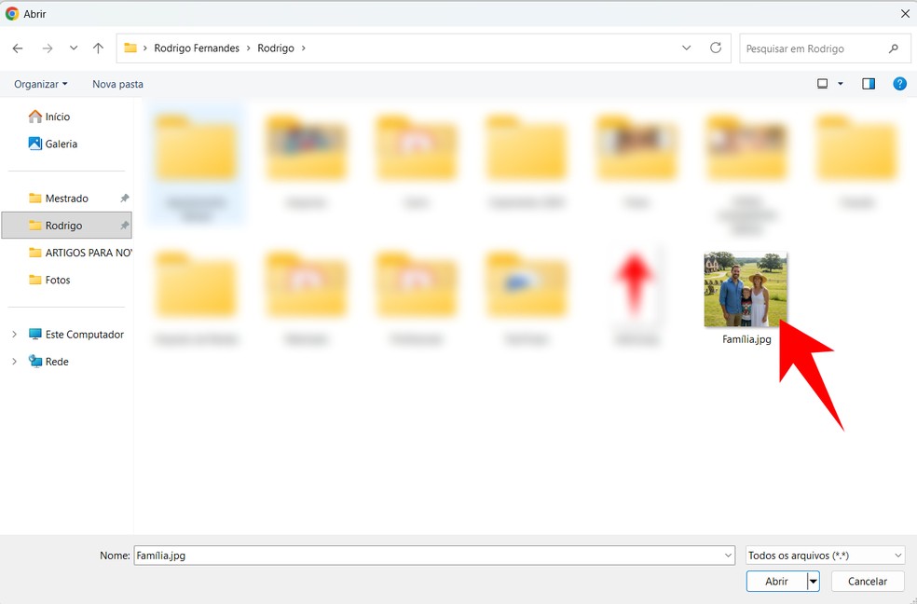Go forward with the right arrow button
917x604 pixels.
point(48,48)
